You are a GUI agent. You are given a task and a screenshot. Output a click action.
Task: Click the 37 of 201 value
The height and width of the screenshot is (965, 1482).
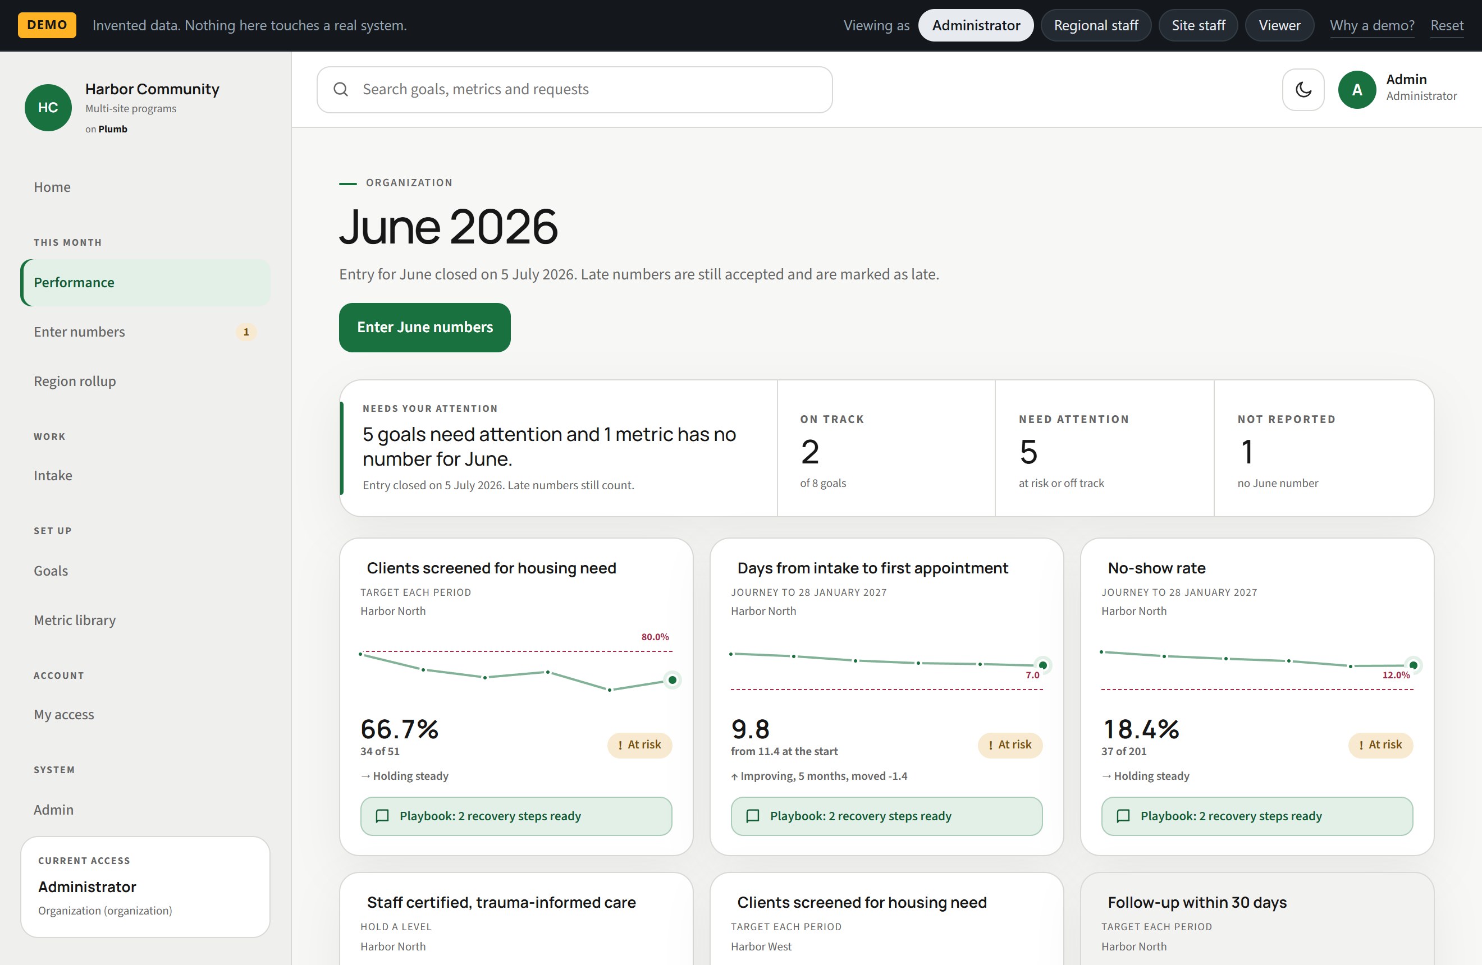(x=1124, y=751)
